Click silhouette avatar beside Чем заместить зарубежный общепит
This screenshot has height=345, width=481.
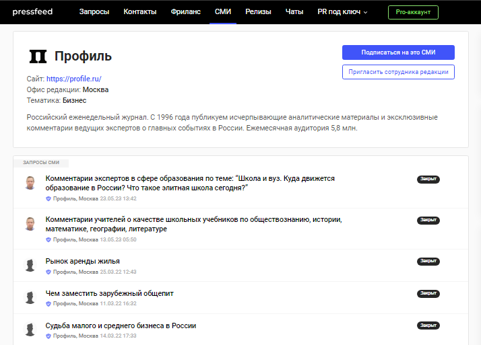coord(30,297)
